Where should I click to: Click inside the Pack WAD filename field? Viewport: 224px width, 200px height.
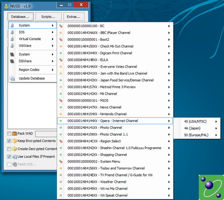coord(46,134)
